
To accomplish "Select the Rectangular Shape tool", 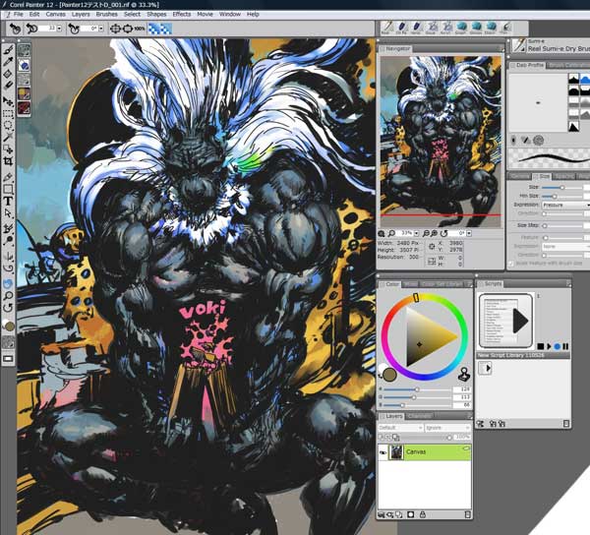I will [x=8, y=189].
